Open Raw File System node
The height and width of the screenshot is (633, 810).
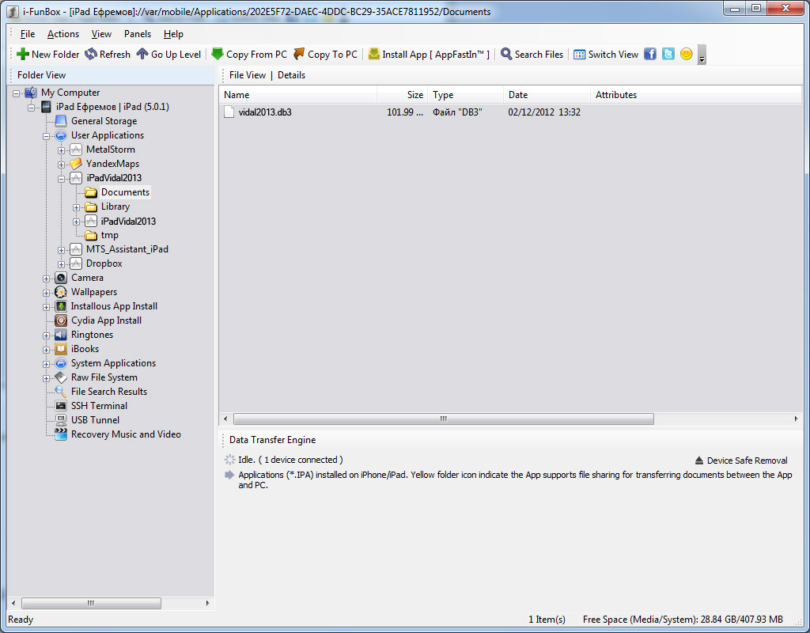tap(104, 377)
